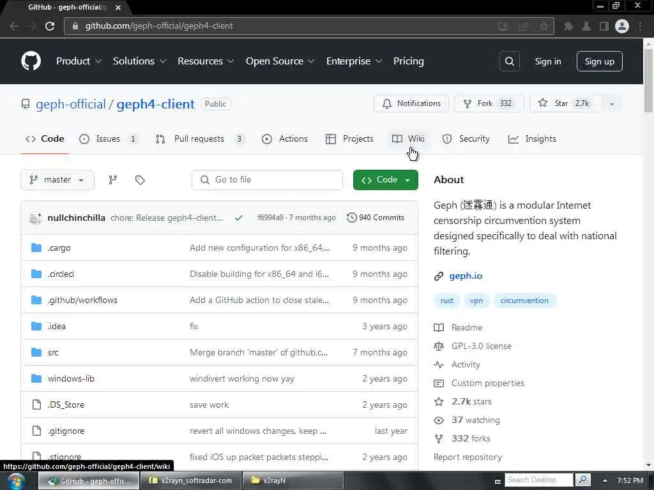Click the share icon in address bar
Screen dimensions: 654x490
click(524, 26)
